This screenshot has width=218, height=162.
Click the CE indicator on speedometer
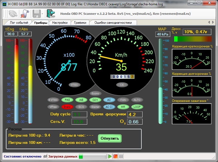[x=122, y=85]
